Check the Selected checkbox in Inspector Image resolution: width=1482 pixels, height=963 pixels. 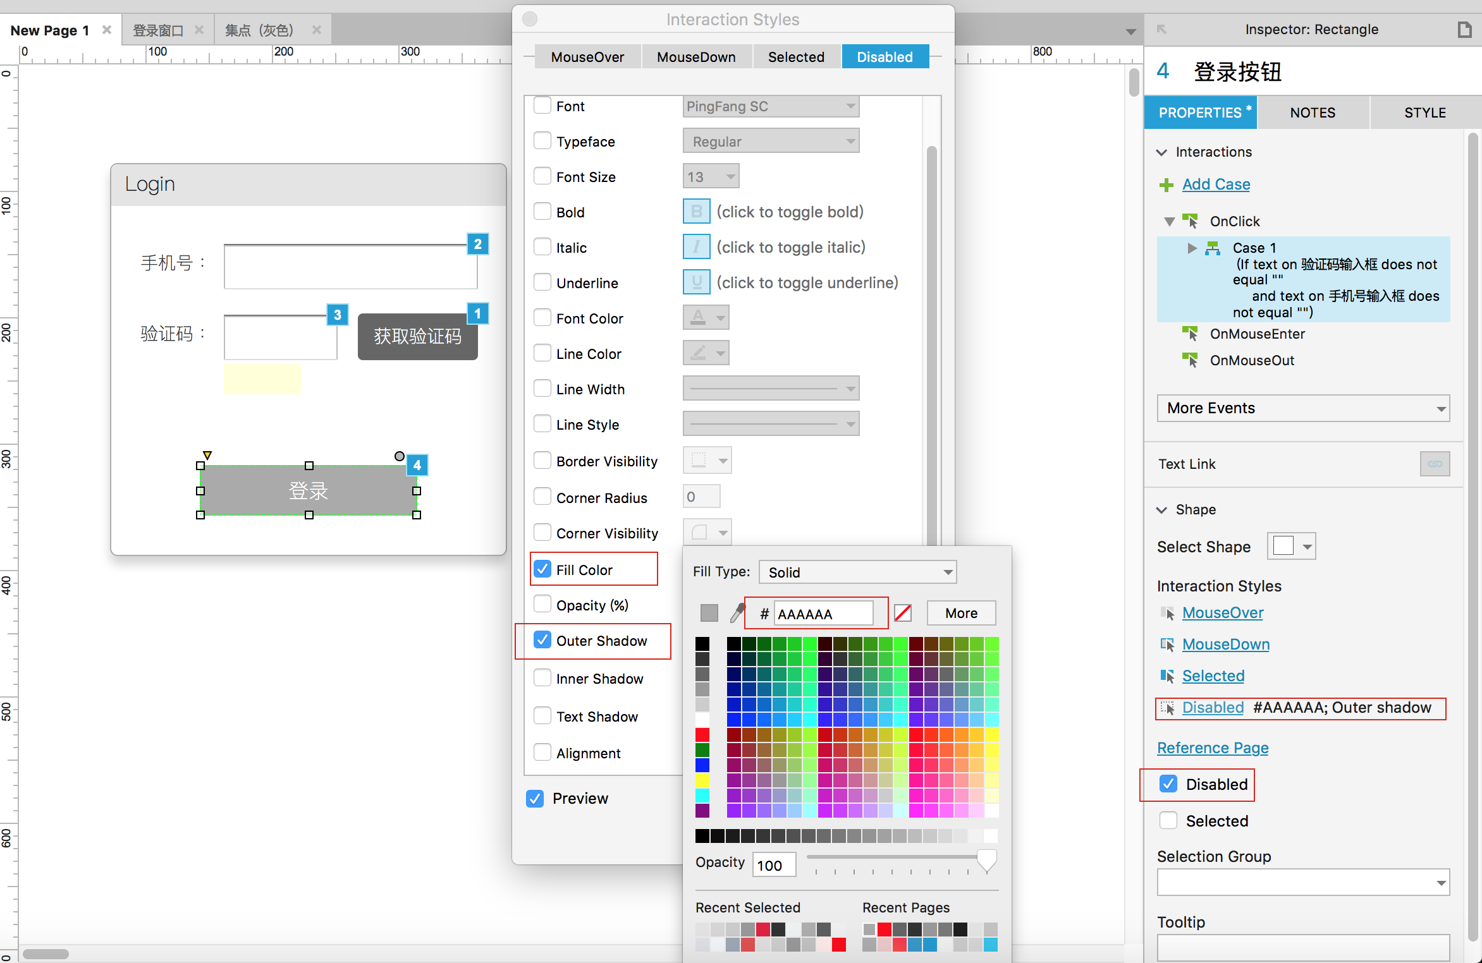pos(1168,820)
